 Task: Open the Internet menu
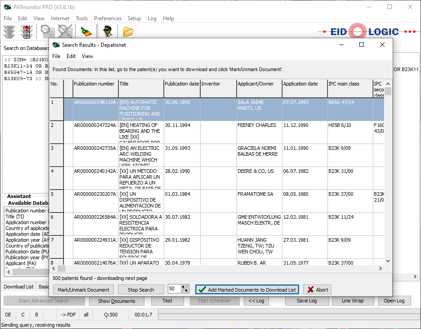click(60, 18)
